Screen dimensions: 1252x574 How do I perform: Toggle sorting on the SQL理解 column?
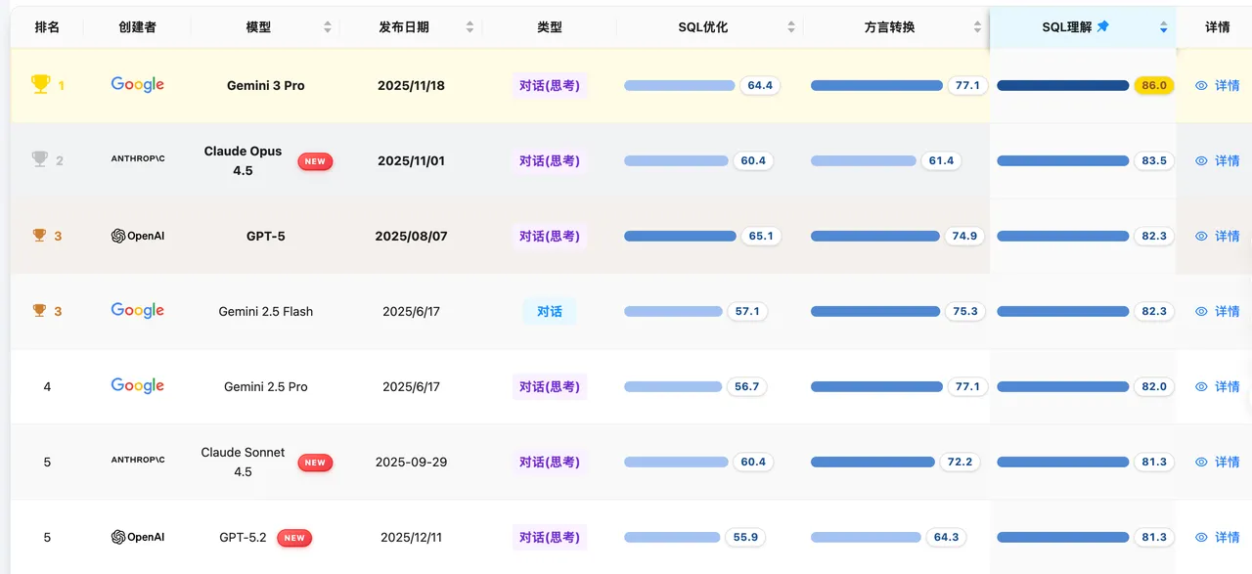(x=1163, y=26)
